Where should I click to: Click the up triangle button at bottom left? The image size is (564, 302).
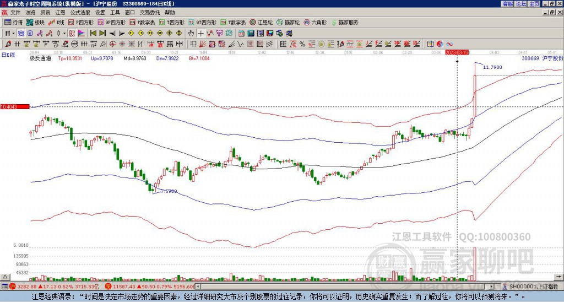pos(4,277)
